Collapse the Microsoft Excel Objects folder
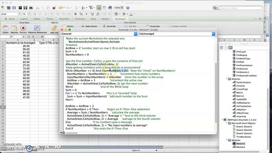The width and height of the screenshot is (272, 153). pos(227,123)
